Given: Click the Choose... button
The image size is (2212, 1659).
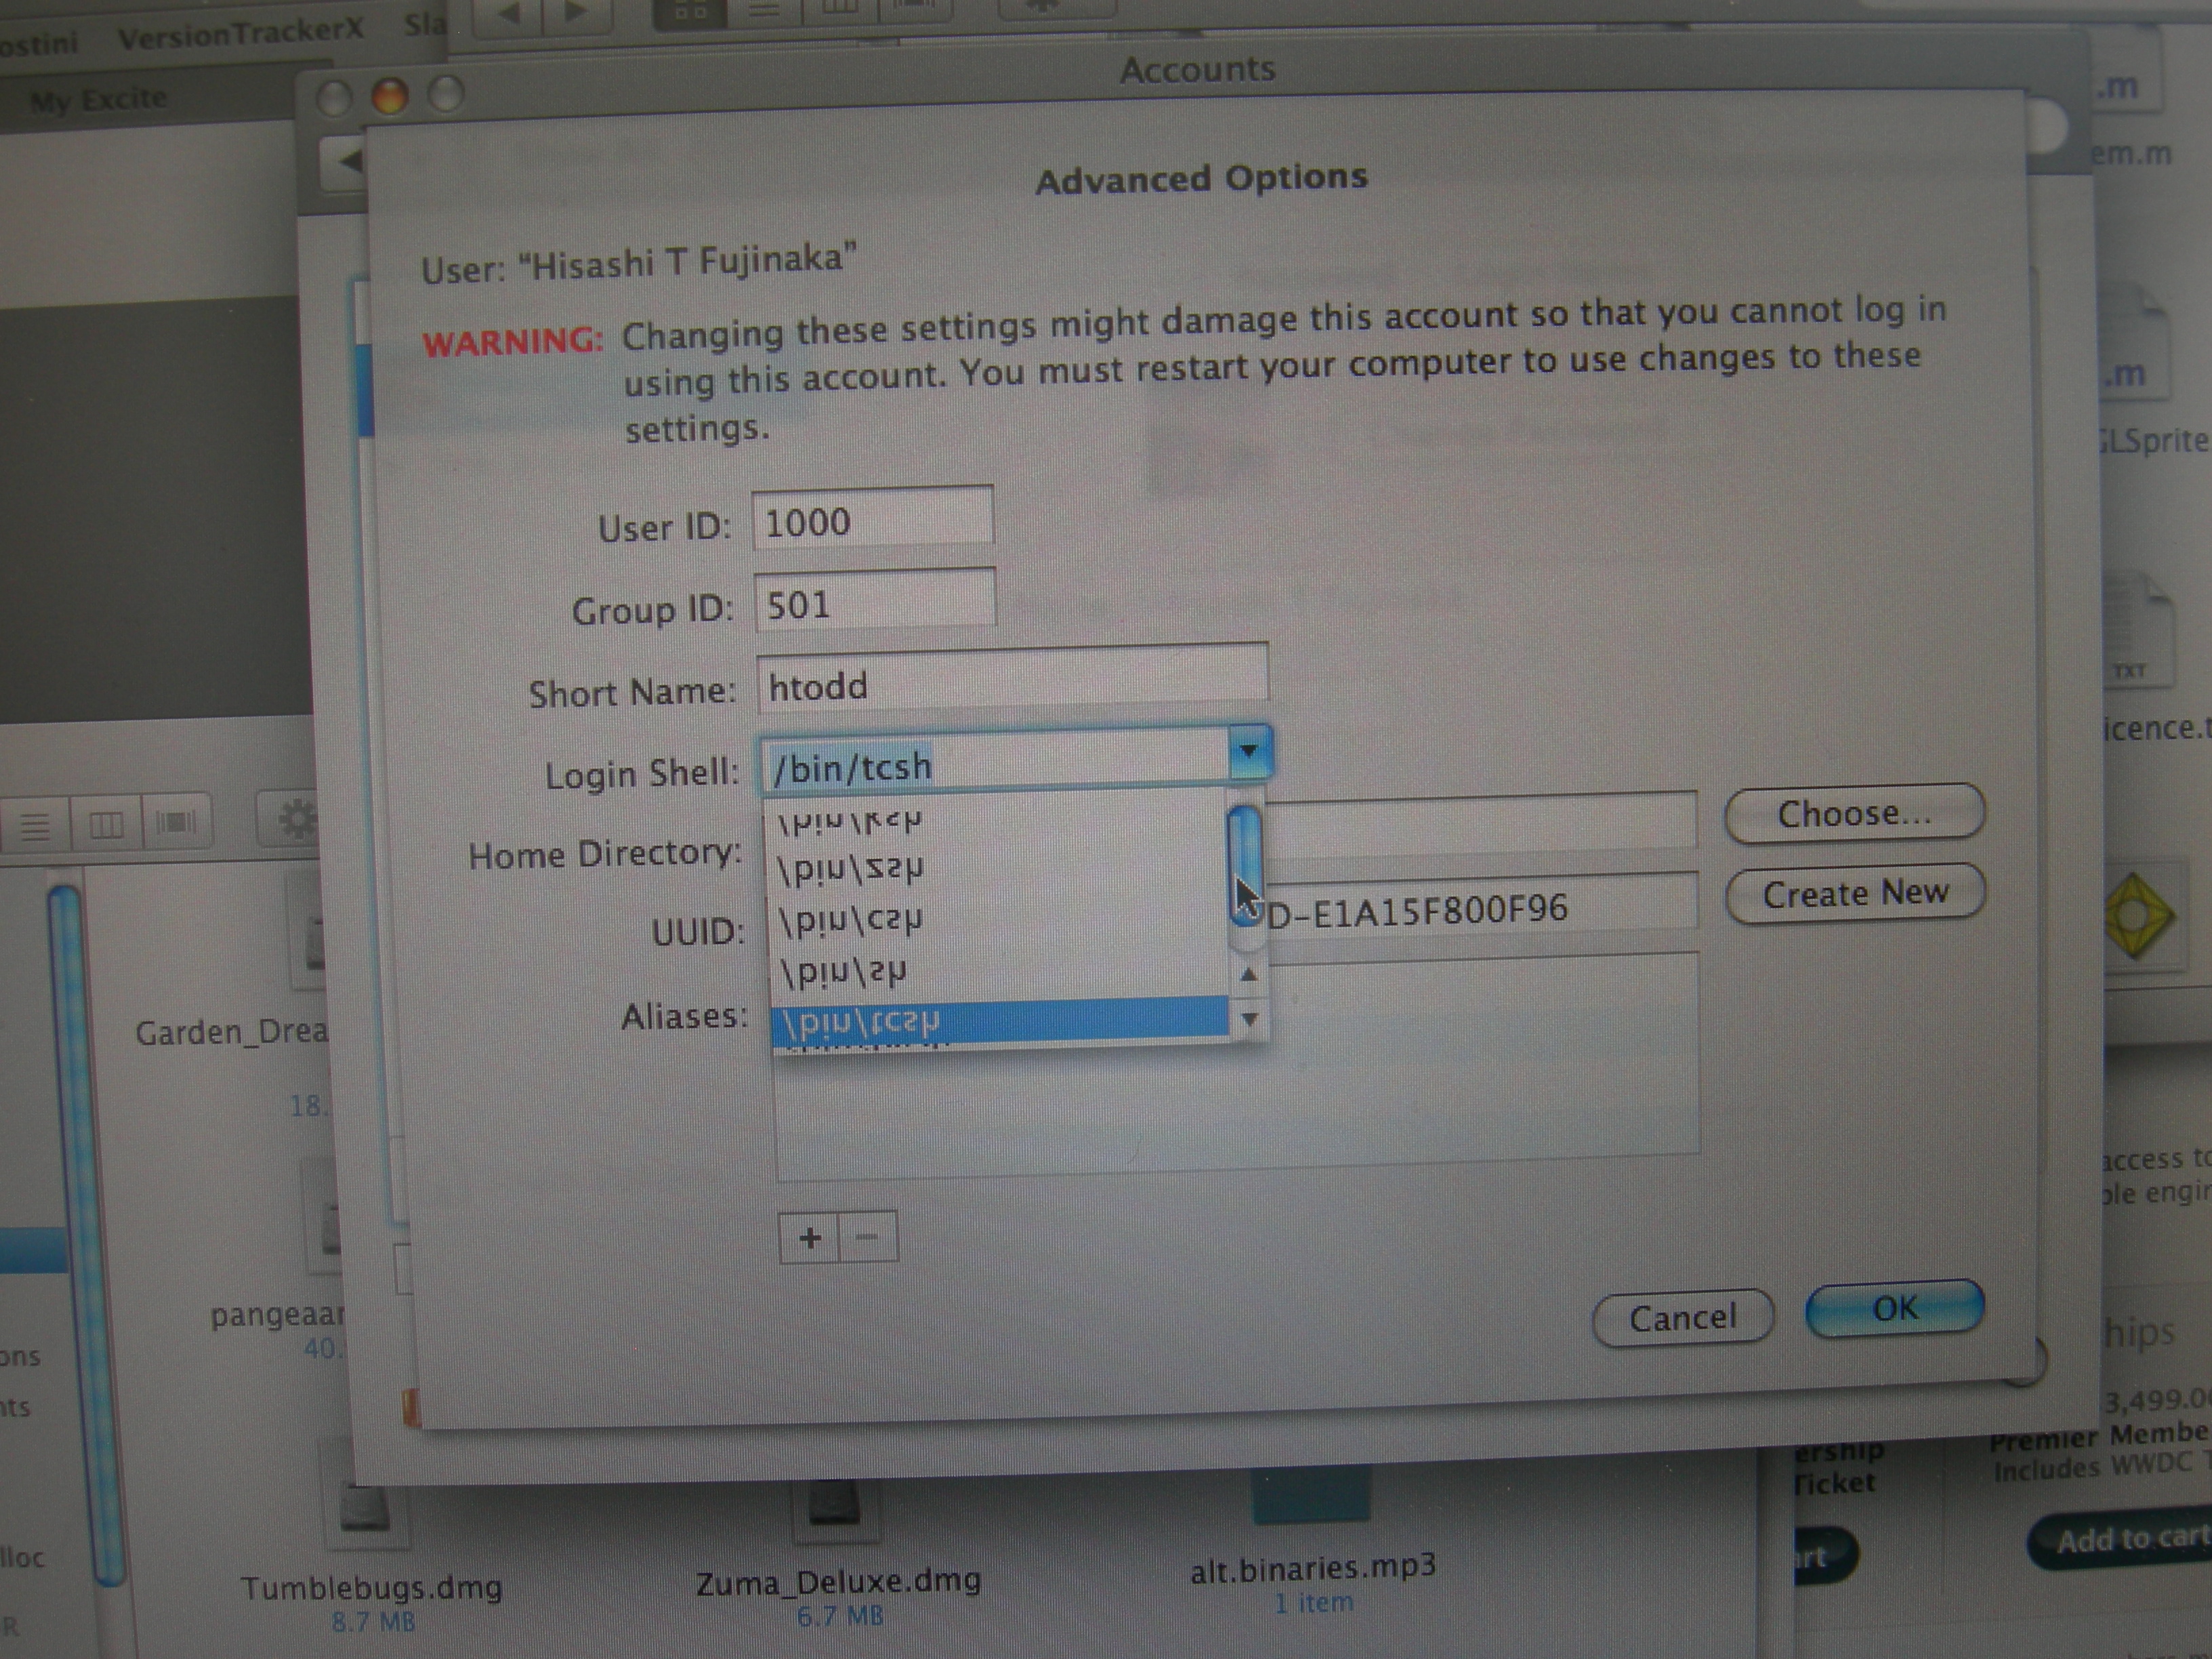Looking at the screenshot, I should point(1854,813).
